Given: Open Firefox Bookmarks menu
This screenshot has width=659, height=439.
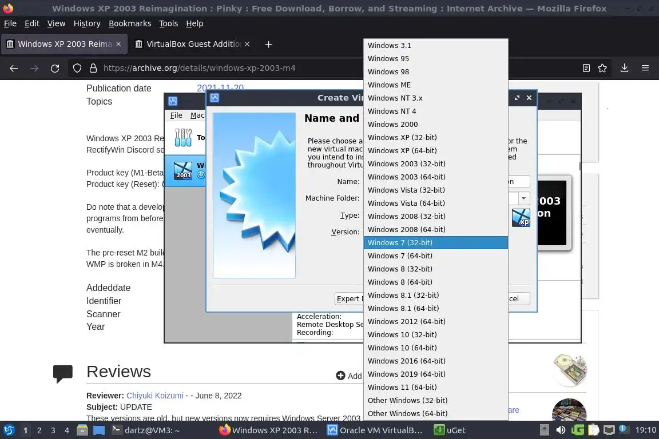Looking at the screenshot, I should 130,23.
